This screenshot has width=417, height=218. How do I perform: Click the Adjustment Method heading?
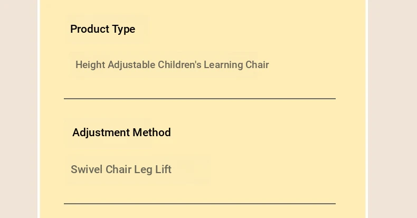coord(121,132)
